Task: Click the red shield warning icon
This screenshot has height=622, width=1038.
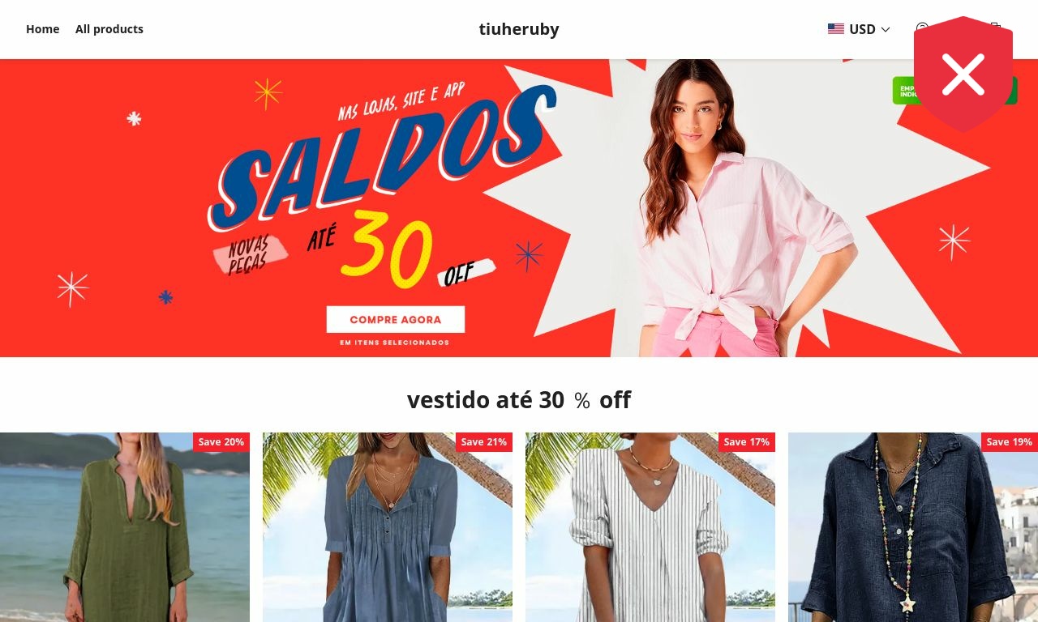Action: click(963, 75)
